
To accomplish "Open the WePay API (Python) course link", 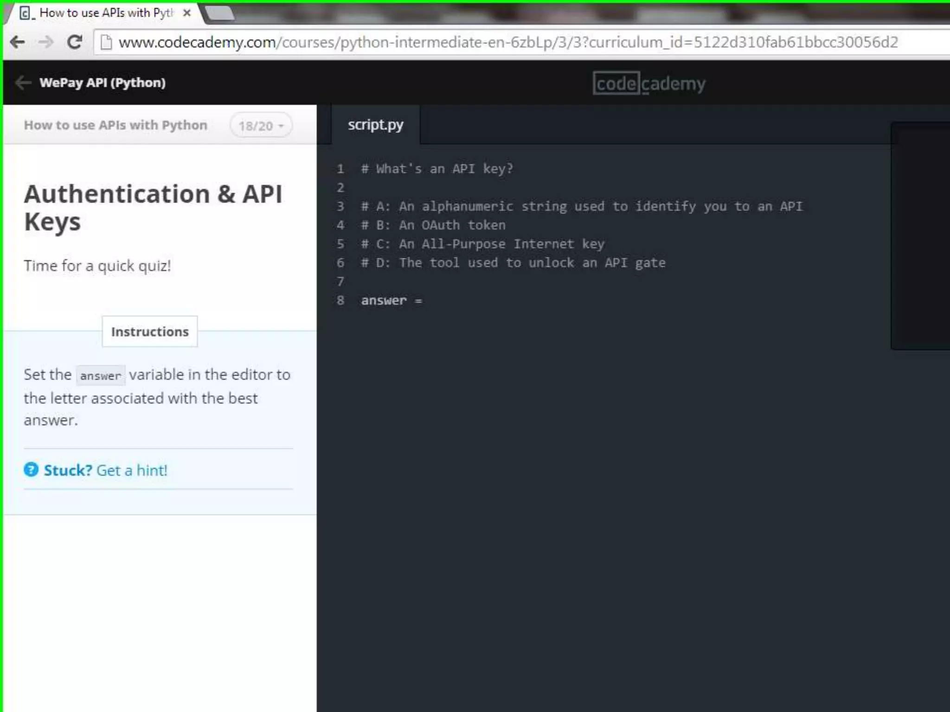I will point(103,83).
